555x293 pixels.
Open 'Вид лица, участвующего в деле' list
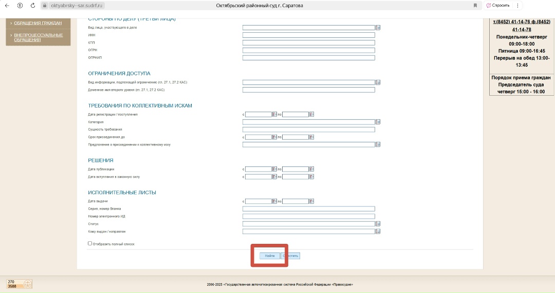[378, 27]
